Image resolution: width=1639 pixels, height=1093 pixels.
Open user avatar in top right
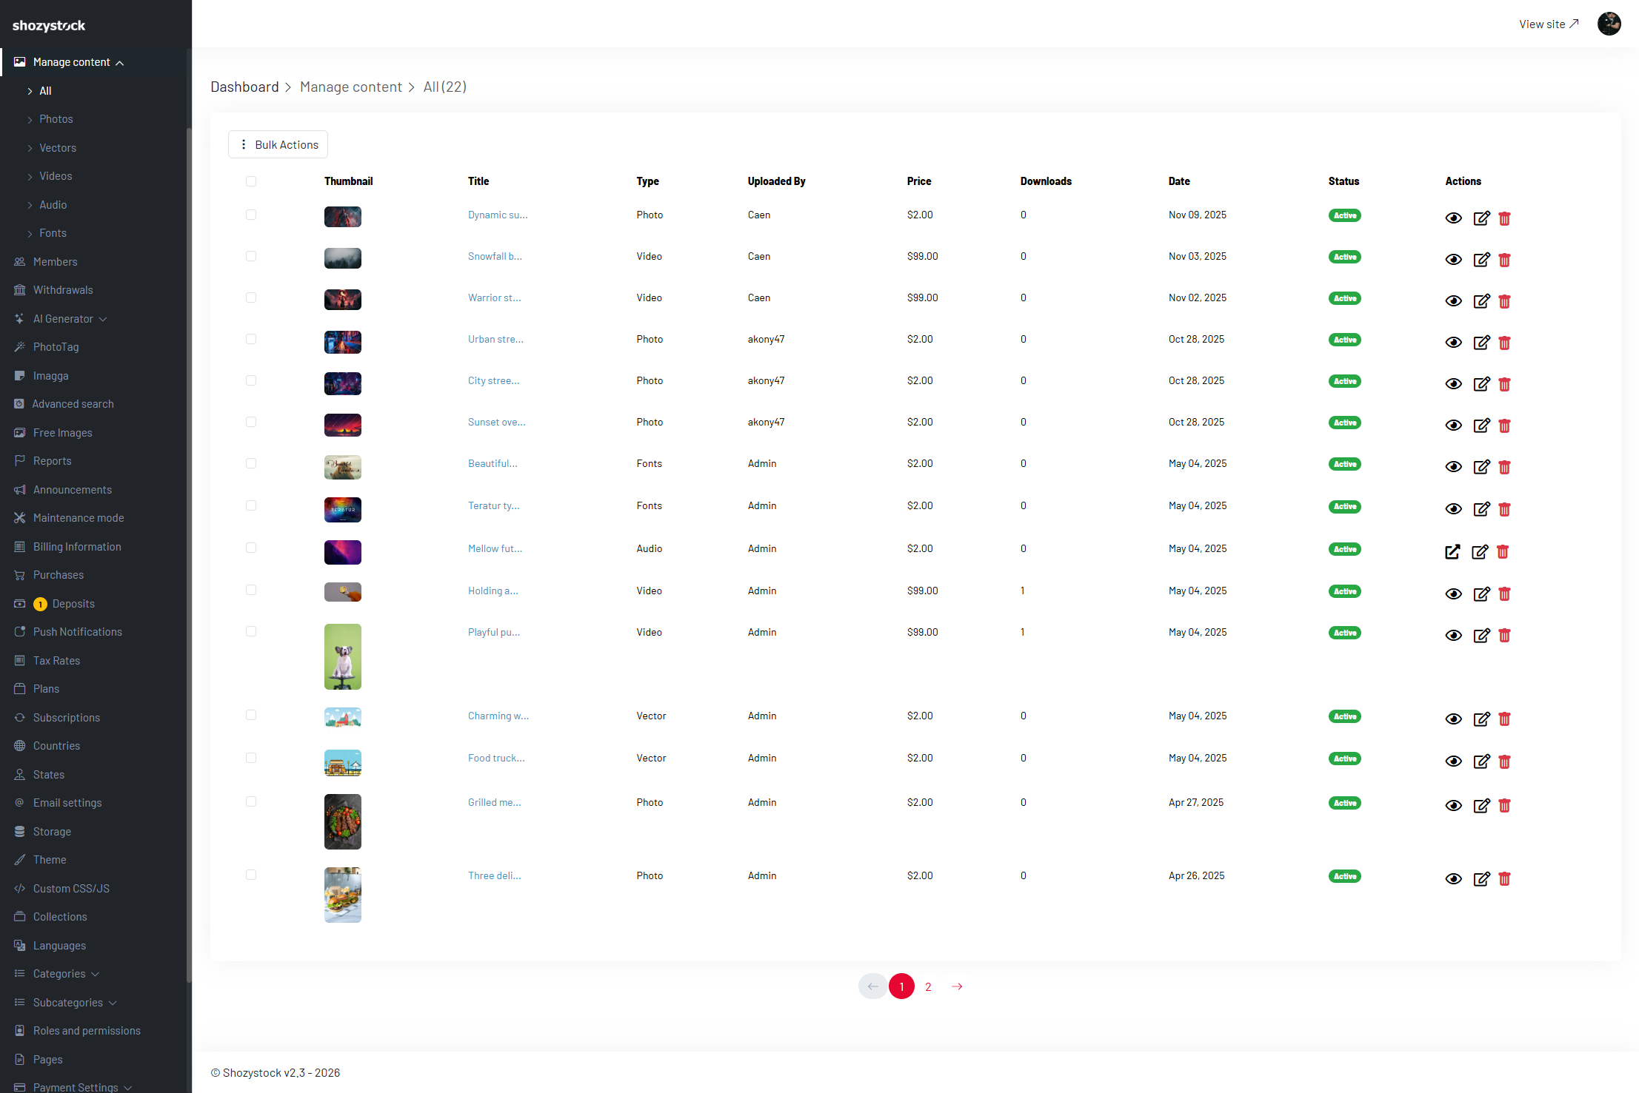[x=1609, y=24]
